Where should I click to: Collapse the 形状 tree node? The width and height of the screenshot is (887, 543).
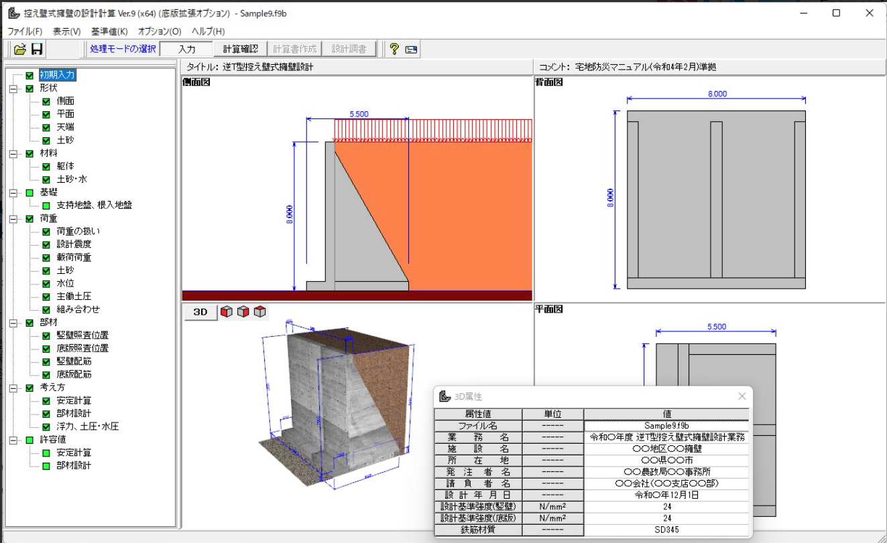point(13,88)
